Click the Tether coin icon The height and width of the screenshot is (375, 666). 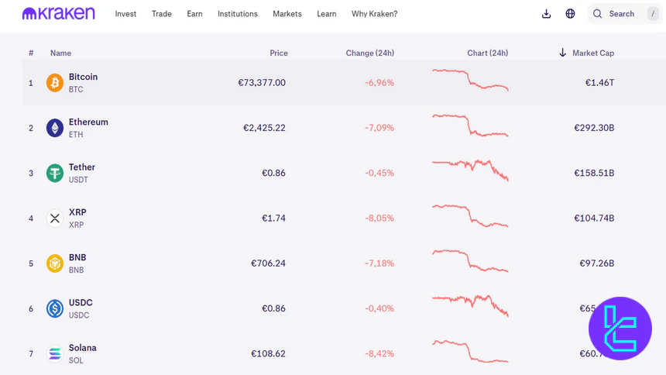55,173
